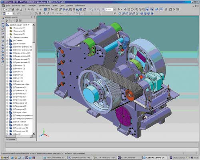
Task: Click the Построение tab below the tree
Action: click(x=10, y=140)
